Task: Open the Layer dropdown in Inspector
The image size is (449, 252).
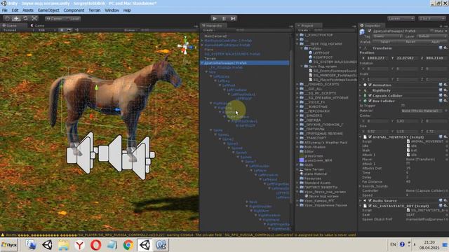Action: (x=432, y=36)
